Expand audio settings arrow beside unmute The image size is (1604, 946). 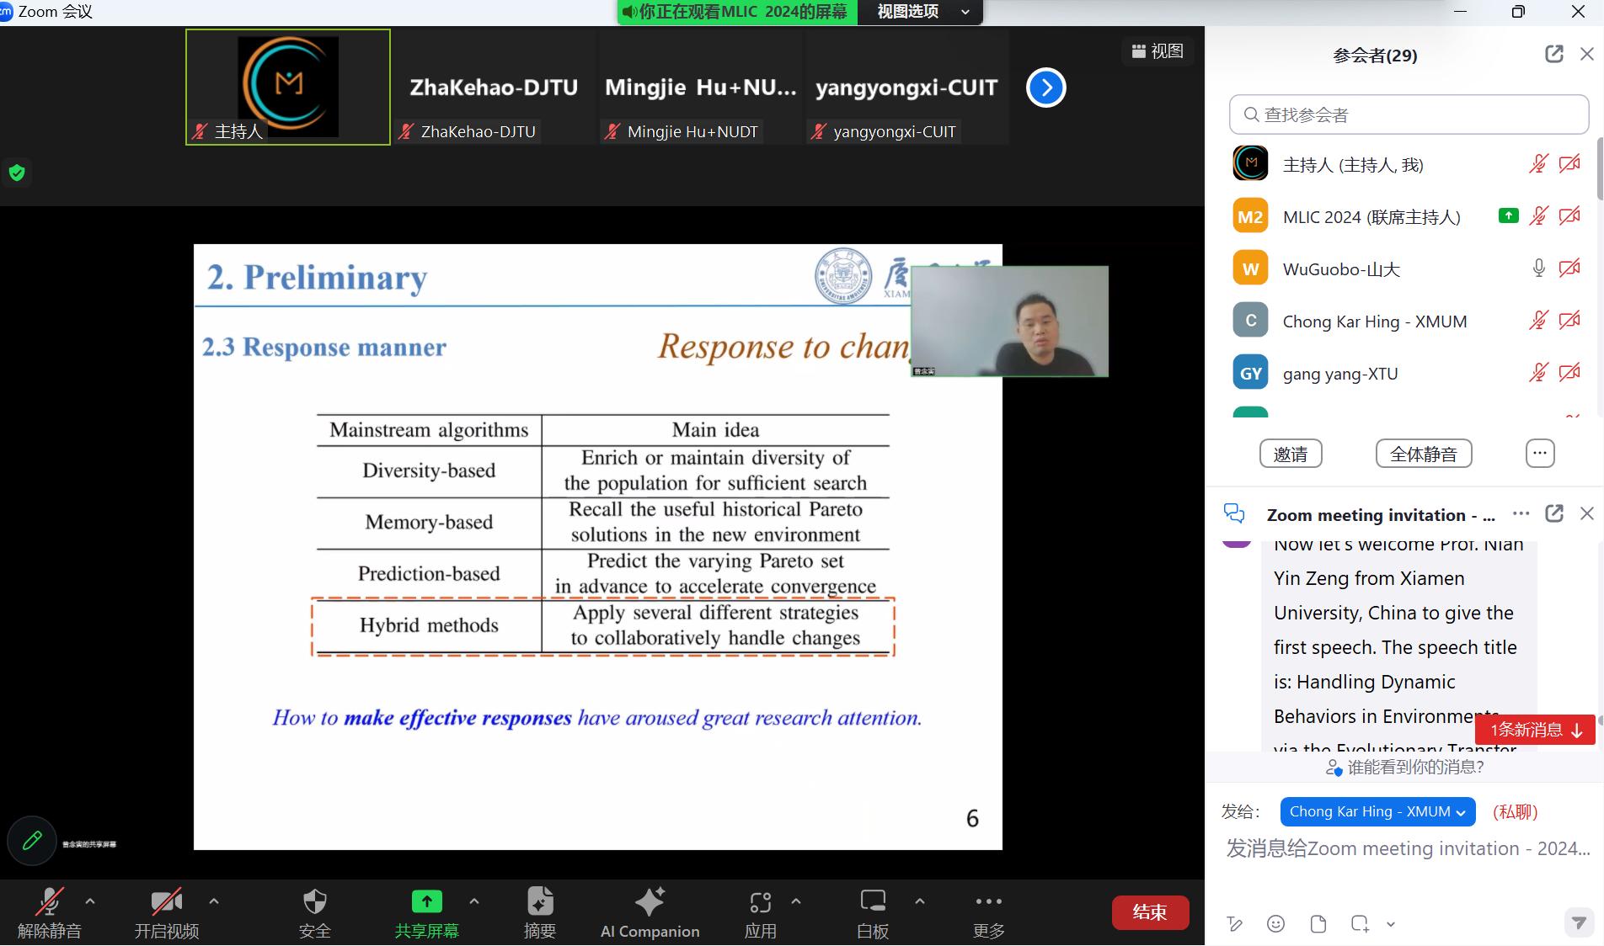coord(90,901)
